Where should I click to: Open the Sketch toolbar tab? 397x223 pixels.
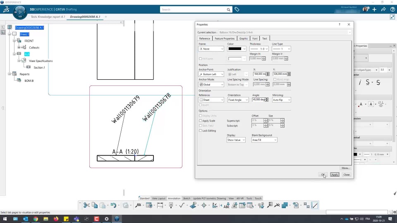187,198
